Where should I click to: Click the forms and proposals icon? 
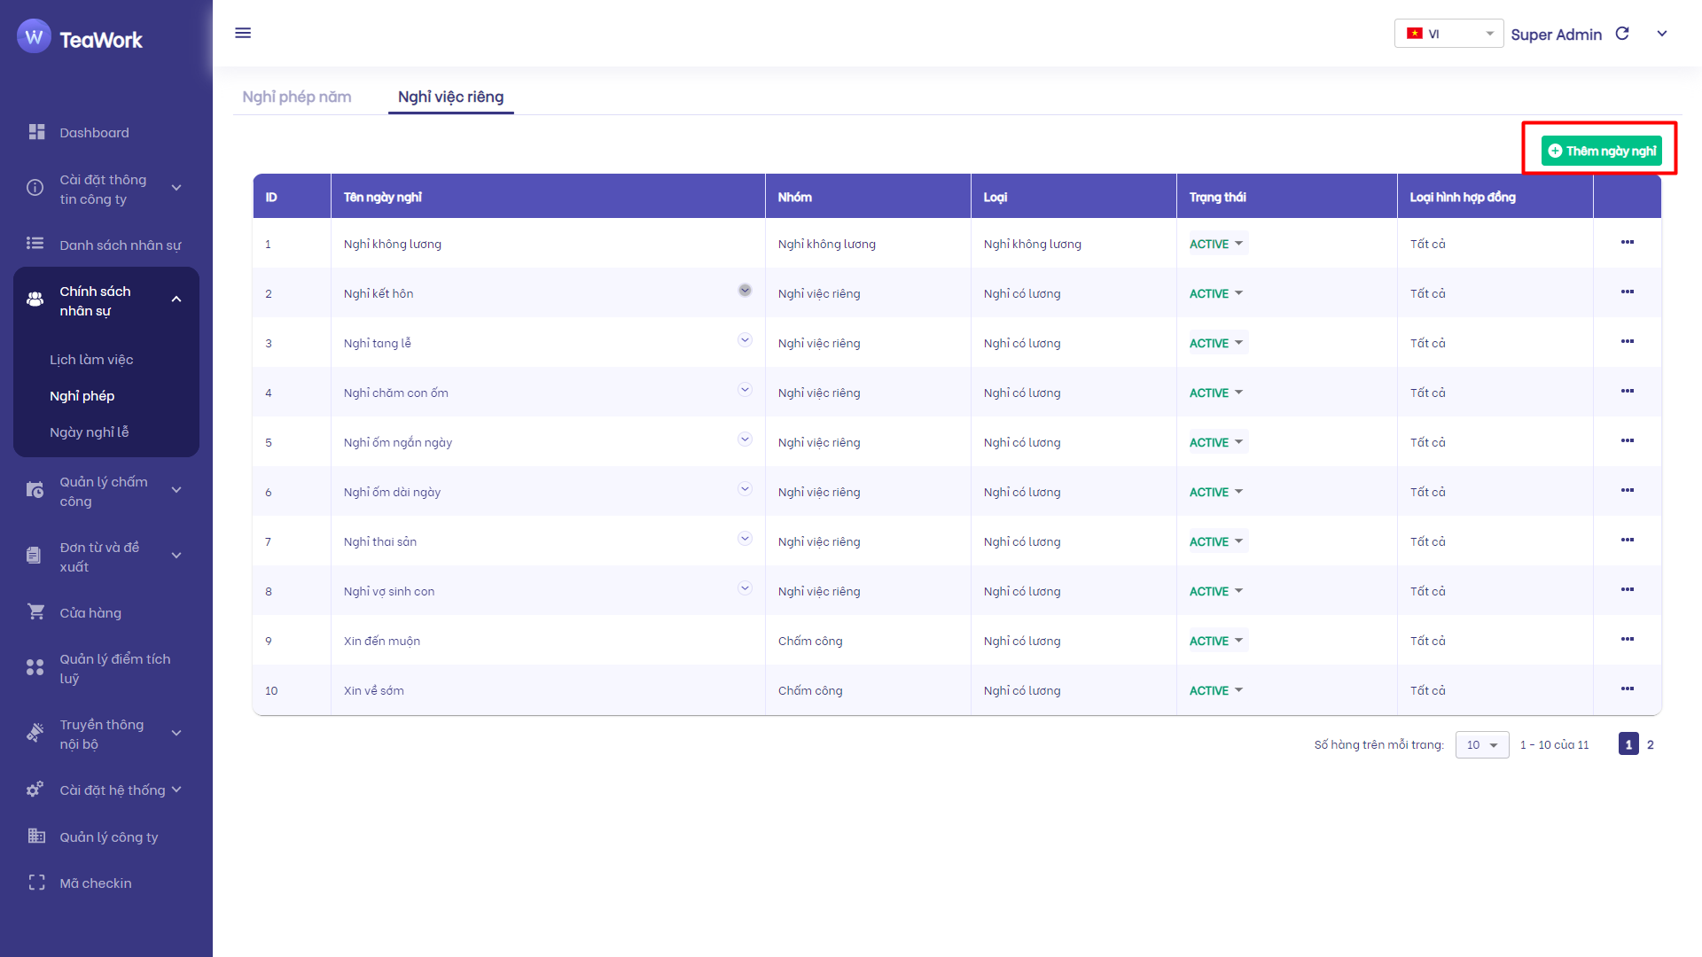[x=34, y=556]
